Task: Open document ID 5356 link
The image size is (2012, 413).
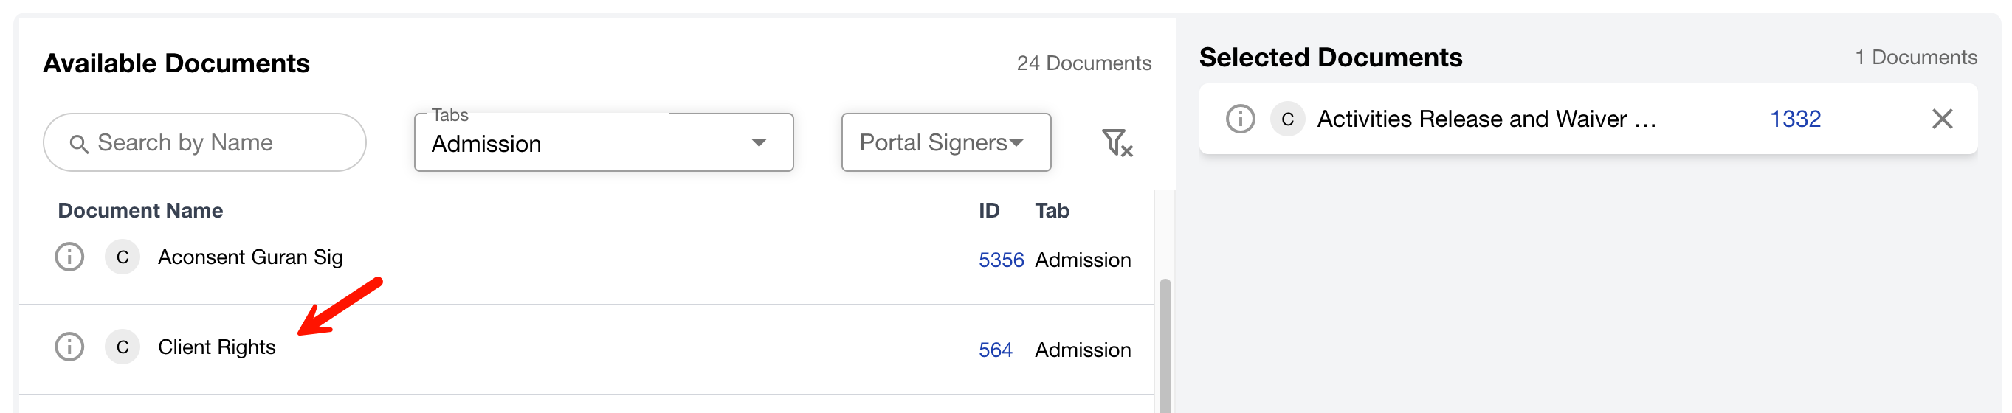Action: [x=1001, y=260]
